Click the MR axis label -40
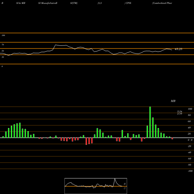 [x=189, y=152]
